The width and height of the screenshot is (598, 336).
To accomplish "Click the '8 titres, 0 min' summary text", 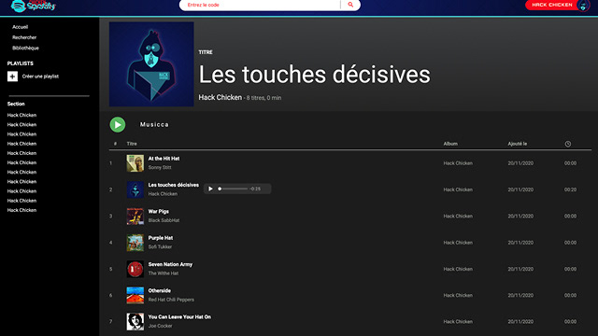I will click(x=263, y=98).
